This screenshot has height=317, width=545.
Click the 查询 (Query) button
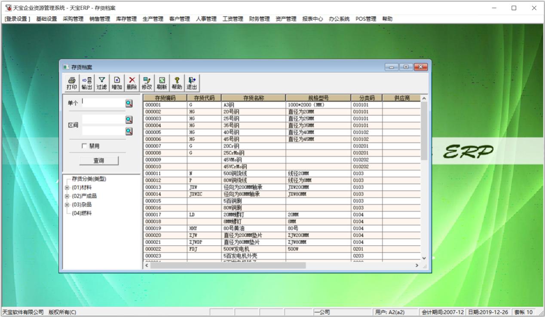point(98,160)
